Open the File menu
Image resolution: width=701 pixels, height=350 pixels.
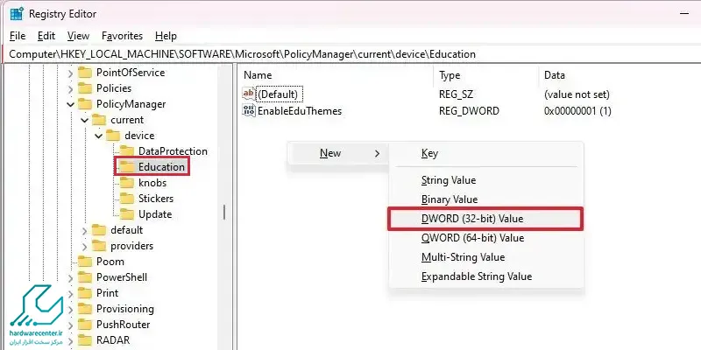(x=18, y=36)
